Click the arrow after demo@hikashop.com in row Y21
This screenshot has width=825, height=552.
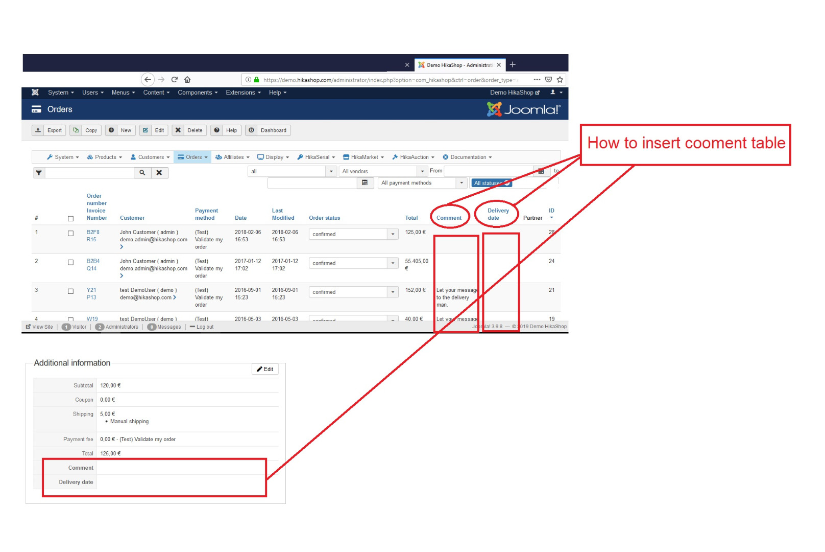(175, 297)
